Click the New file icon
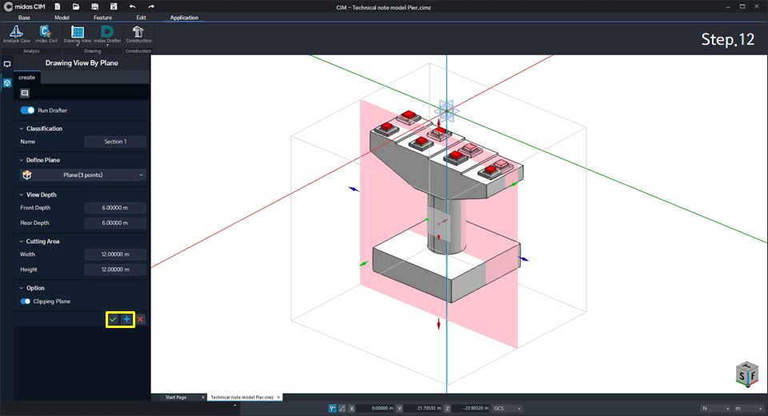The width and height of the screenshot is (768, 416). [58, 6]
